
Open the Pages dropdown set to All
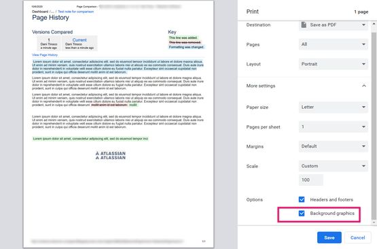tap(334, 44)
